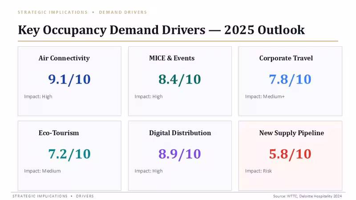Screen dimensions: 356x200
Task: Click the MICE & Events heading
Action: pyautogui.click(x=172, y=58)
